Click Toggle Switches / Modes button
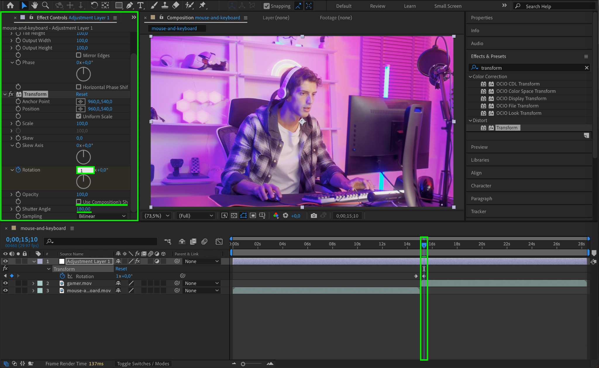Screen dimensions: 599x368 (x=143, y=364)
